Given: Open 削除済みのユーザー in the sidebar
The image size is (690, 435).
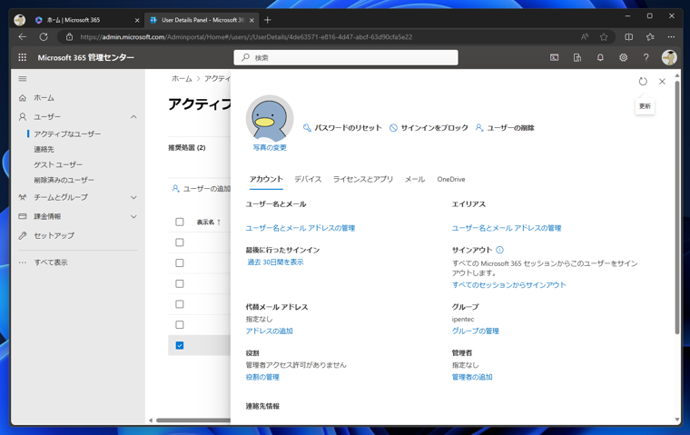Looking at the screenshot, I should tap(64, 180).
